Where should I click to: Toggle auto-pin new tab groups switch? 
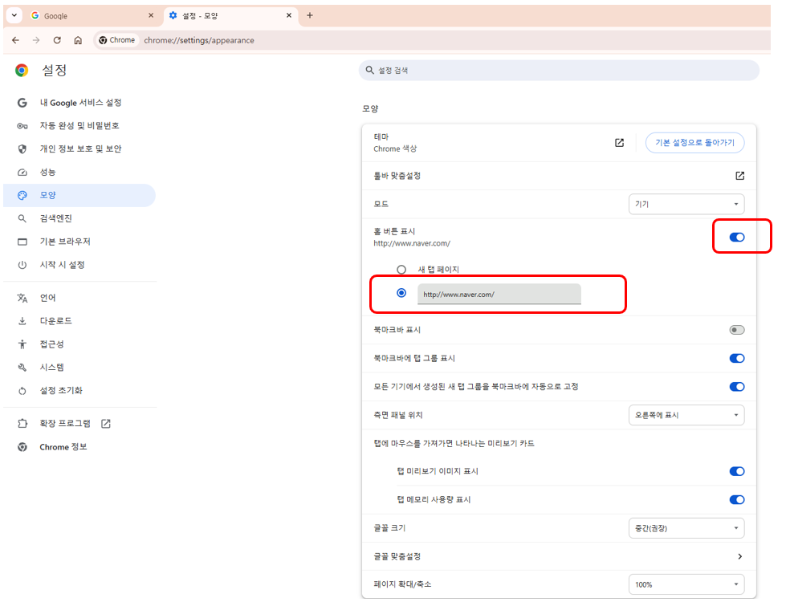coord(737,386)
